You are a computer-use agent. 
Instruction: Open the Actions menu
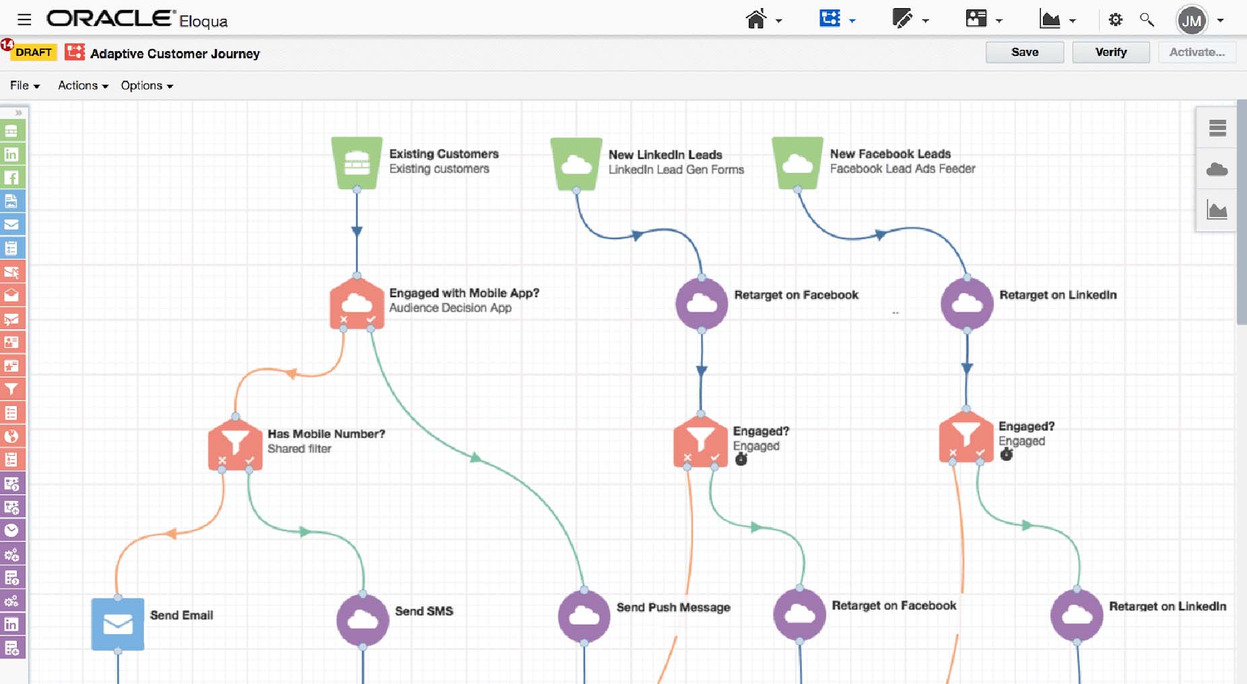tap(83, 85)
